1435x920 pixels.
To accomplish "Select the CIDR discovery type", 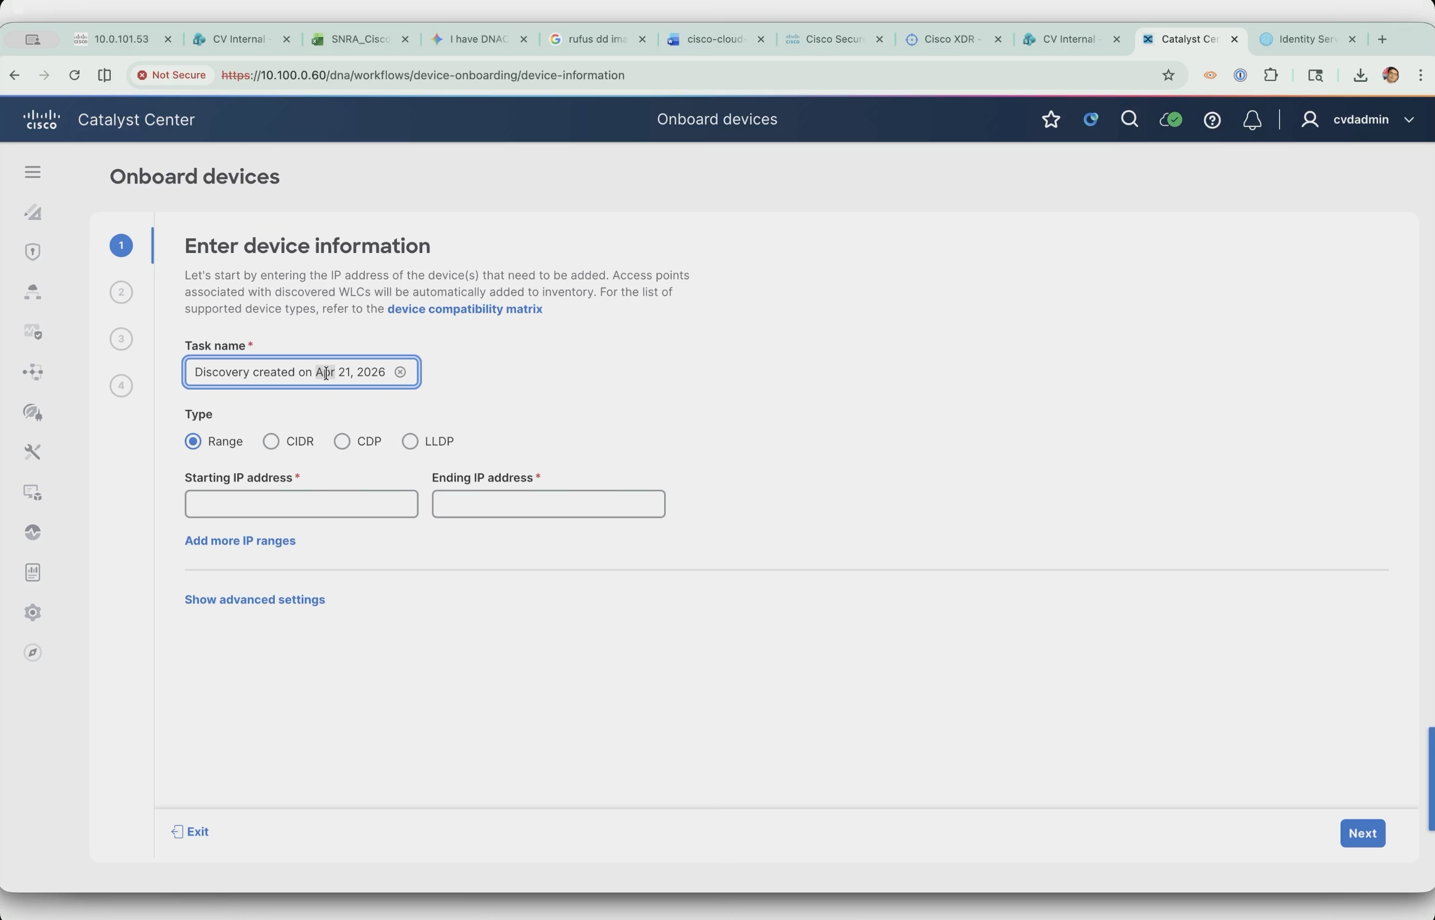I will point(271,441).
